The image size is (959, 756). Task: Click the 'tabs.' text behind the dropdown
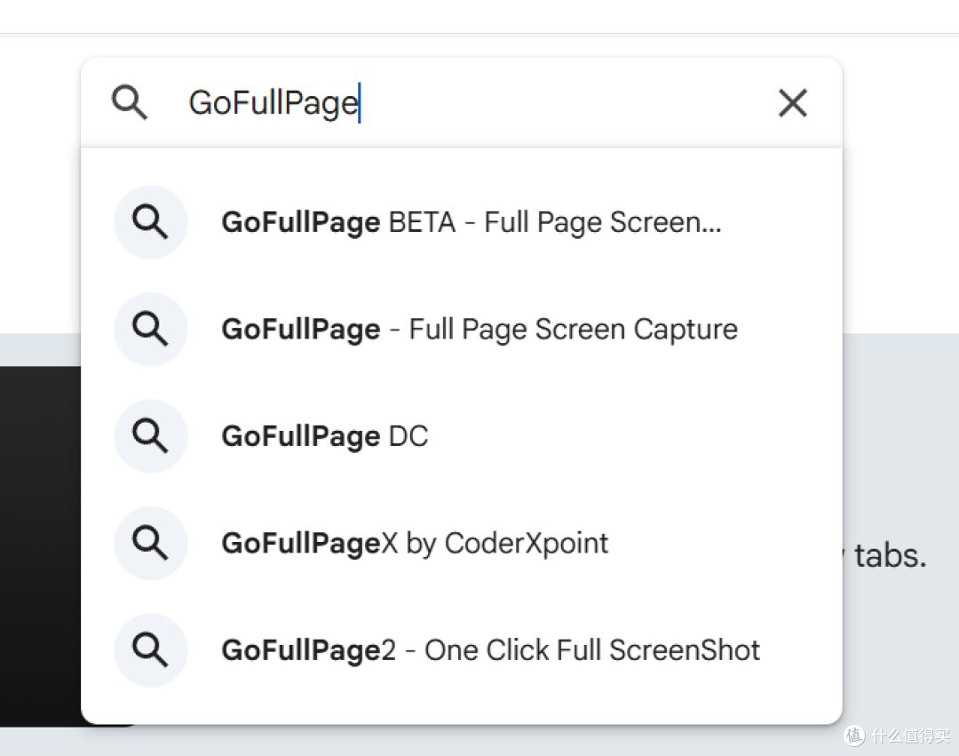891,555
